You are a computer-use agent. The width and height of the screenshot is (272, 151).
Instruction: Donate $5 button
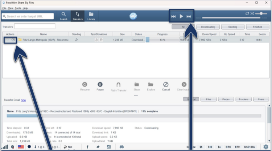(201, 147)
